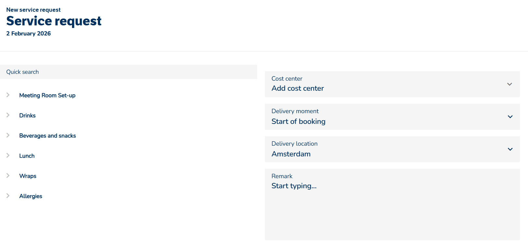The width and height of the screenshot is (528, 251).
Task: Open the Cost center dropdown arrow
Action: [509, 84]
